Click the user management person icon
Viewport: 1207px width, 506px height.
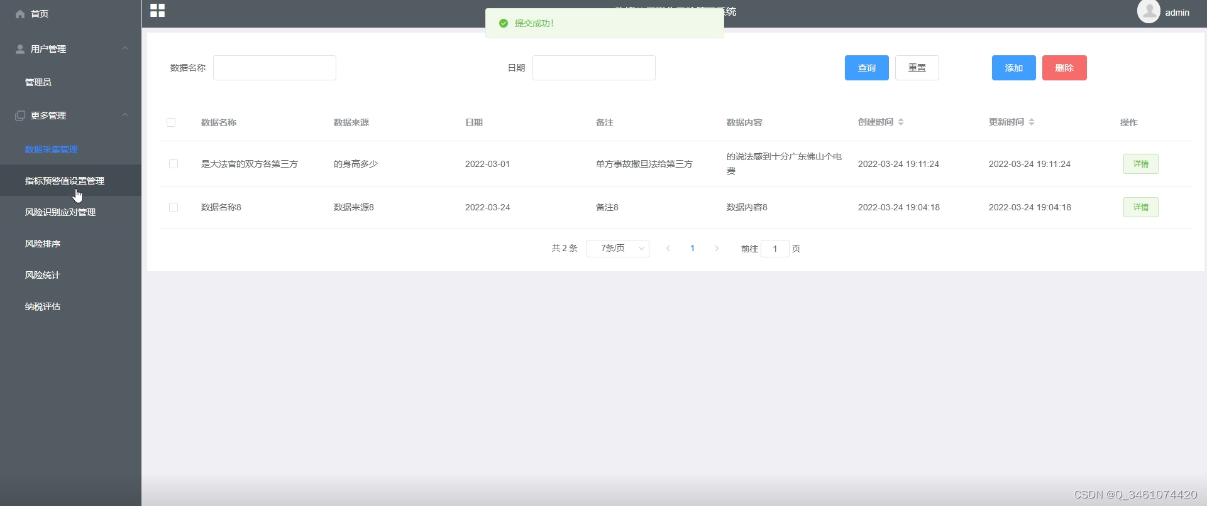click(20, 49)
